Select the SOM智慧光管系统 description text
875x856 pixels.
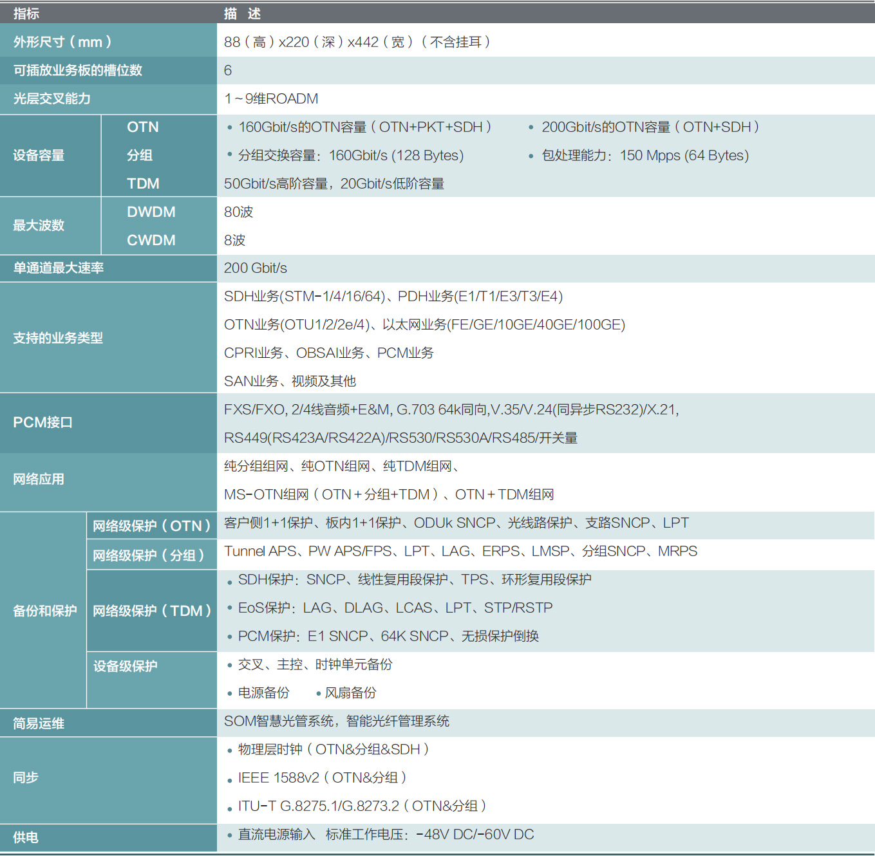click(x=336, y=721)
